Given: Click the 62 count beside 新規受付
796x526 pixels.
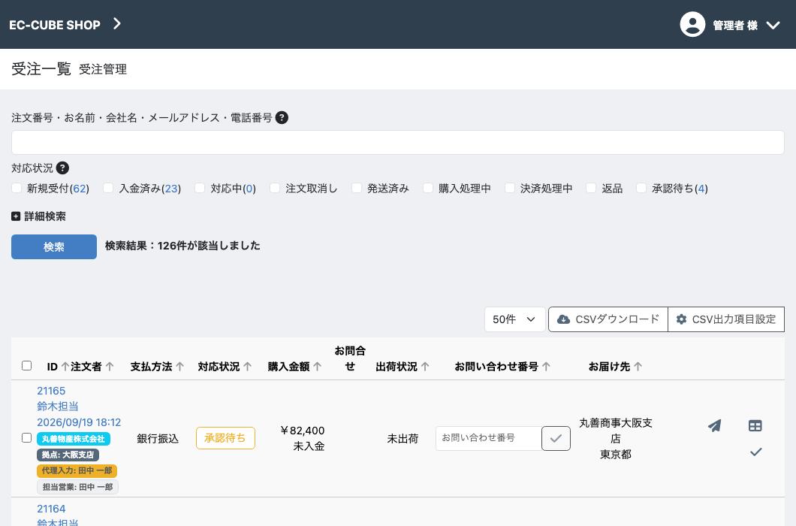Looking at the screenshot, I should tap(80, 189).
